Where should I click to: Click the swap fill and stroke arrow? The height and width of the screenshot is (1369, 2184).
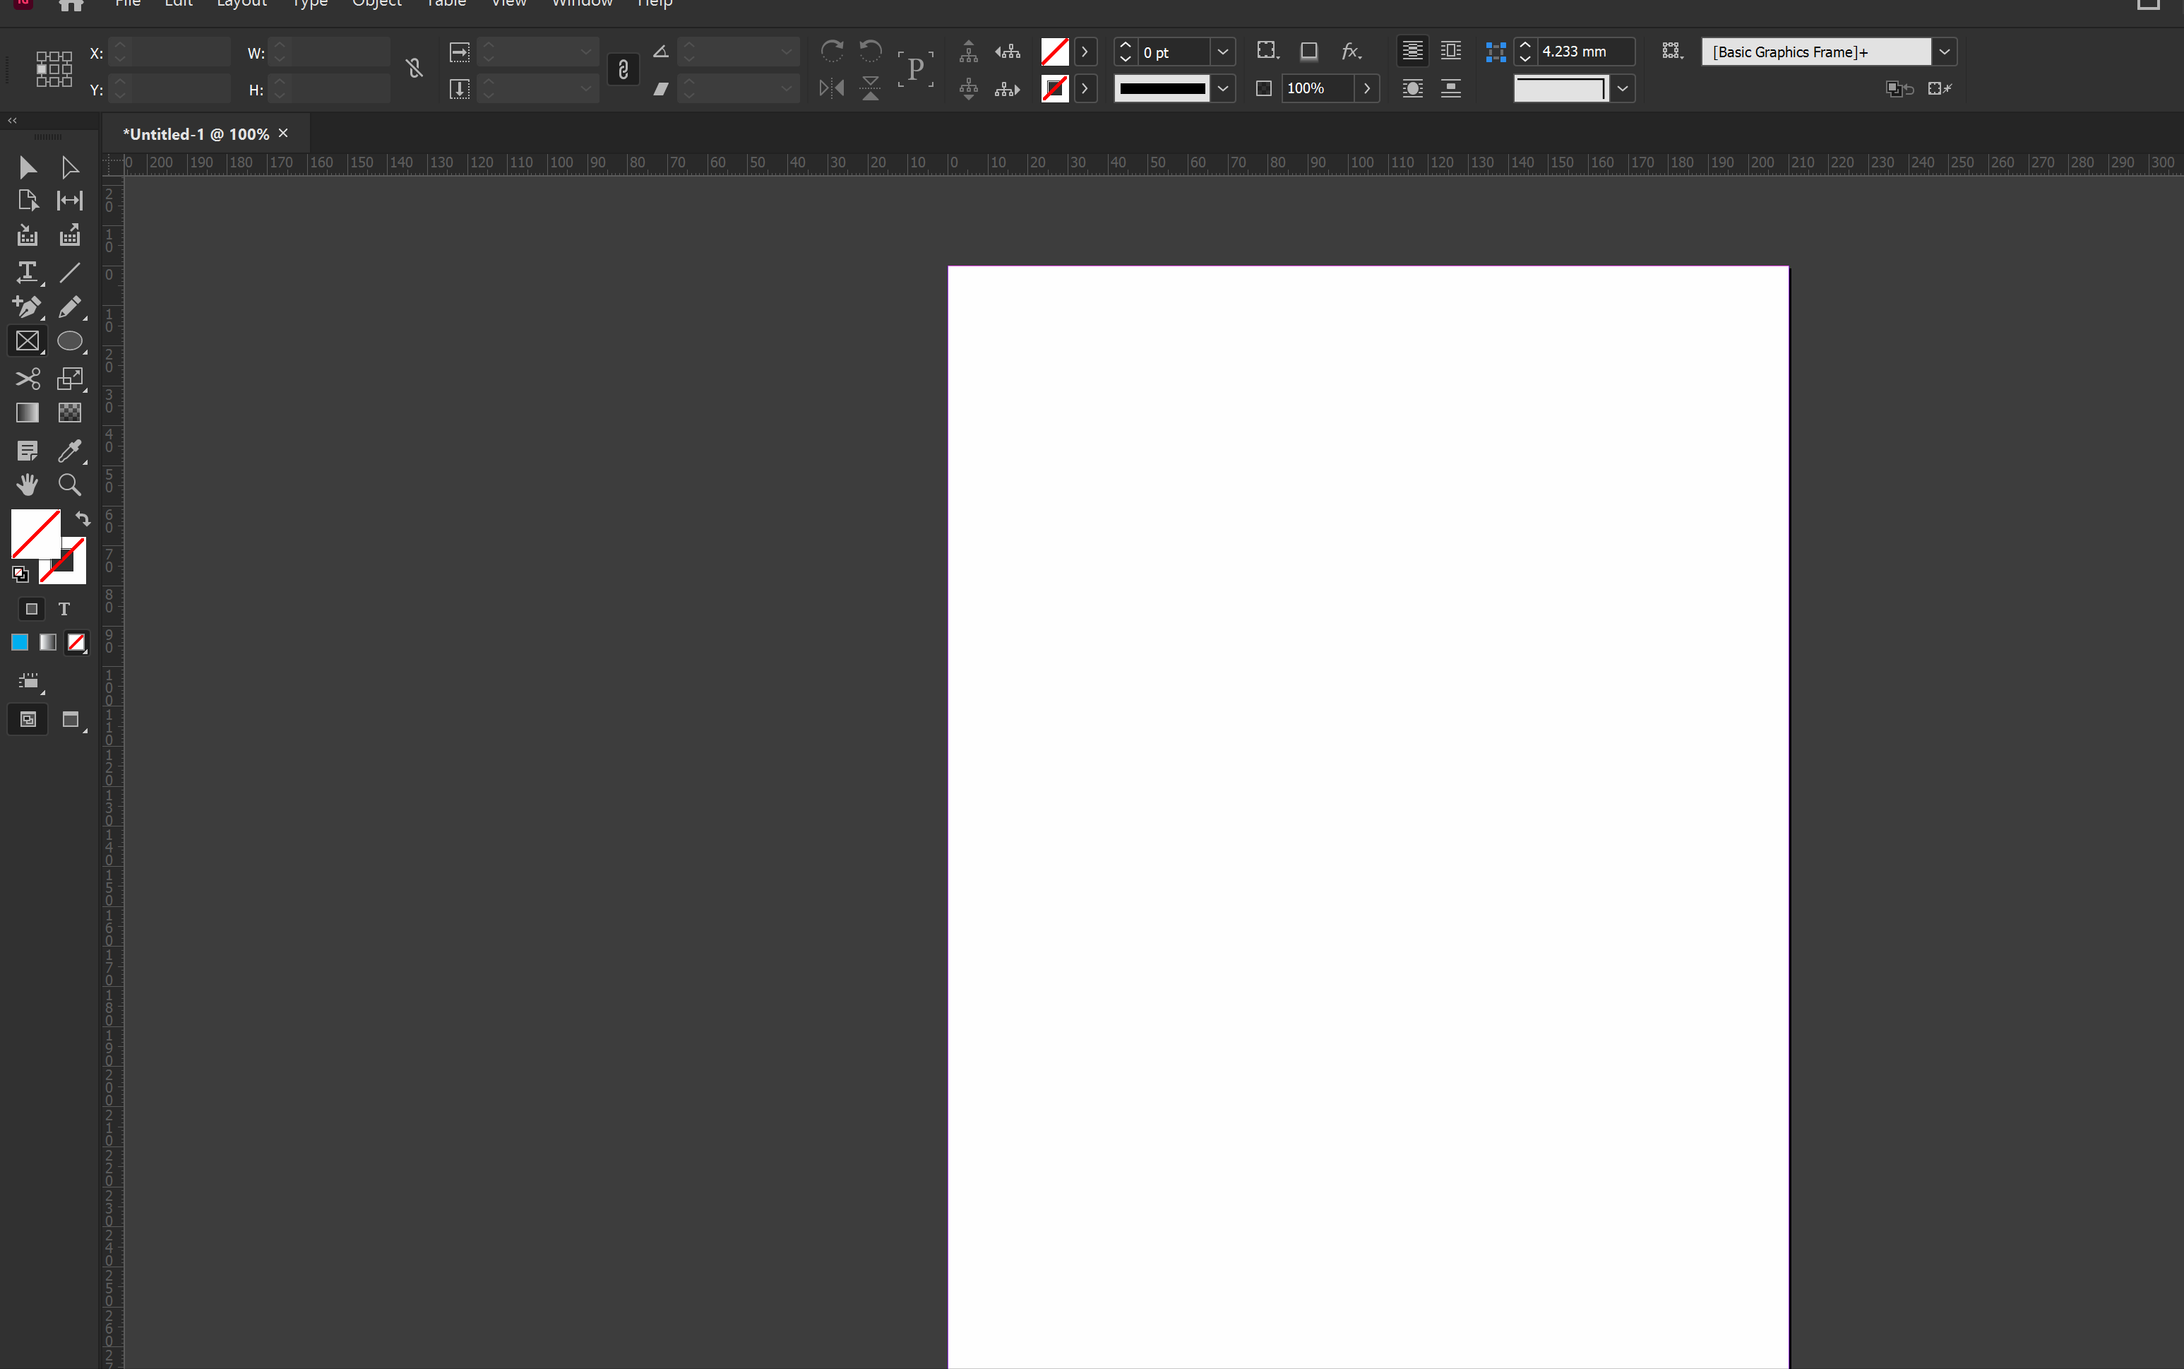(83, 518)
